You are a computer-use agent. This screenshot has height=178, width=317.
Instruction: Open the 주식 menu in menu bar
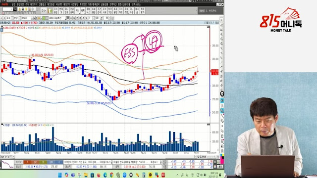tap(27, 4)
